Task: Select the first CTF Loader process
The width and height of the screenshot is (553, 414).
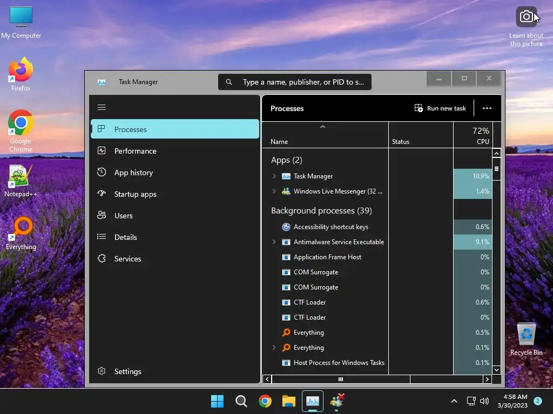Action: [x=377, y=302]
